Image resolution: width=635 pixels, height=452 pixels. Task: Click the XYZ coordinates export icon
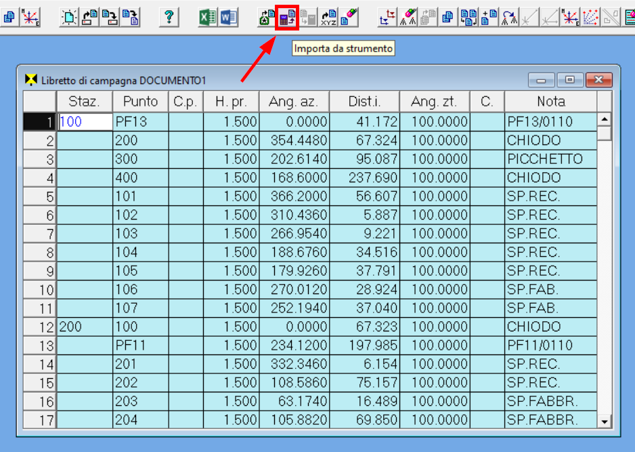coord(328,18)
